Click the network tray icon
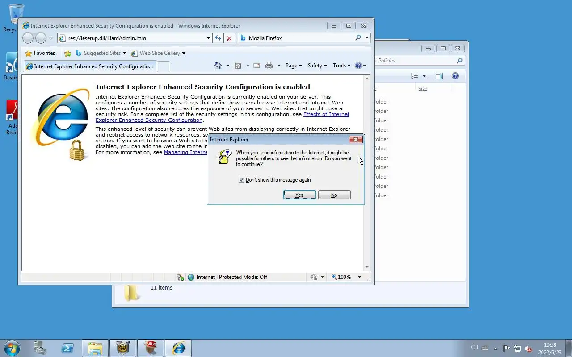The image size is (572, 357). click(x=517, y=348)
